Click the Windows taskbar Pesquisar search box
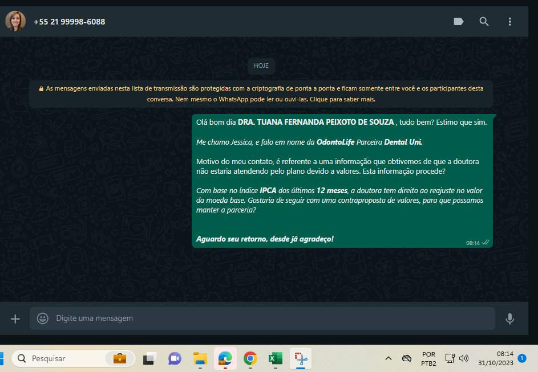Screen dimensions: 538x372 tap(74, 358)
